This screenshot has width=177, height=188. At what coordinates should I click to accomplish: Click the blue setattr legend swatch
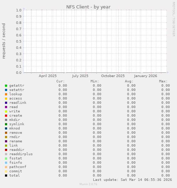(x=6, y=90)
